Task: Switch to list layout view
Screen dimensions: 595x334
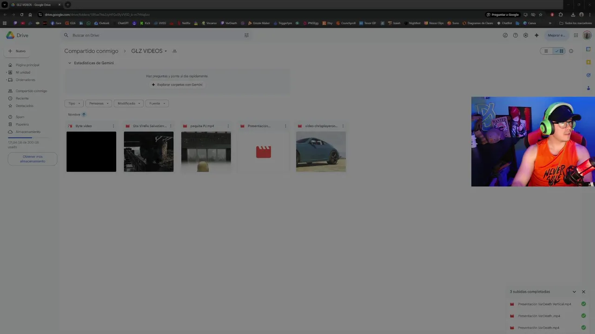Action: click(x=546, y=51)
